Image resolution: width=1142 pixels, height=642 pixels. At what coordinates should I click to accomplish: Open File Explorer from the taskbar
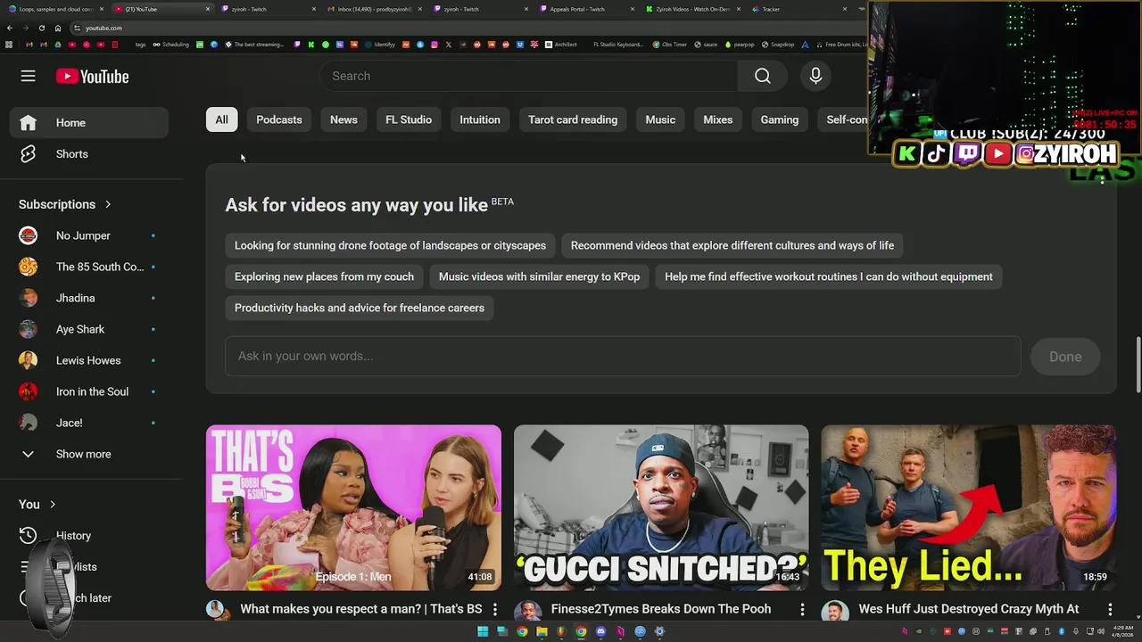[x=542, y=631]
